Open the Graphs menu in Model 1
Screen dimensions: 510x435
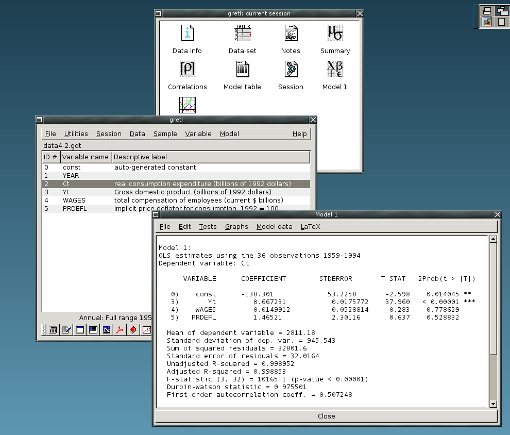(x=236, y=227)
